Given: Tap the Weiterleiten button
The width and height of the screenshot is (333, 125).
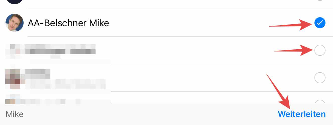Looking at the screenshot, I should click(x=302, y=114).
